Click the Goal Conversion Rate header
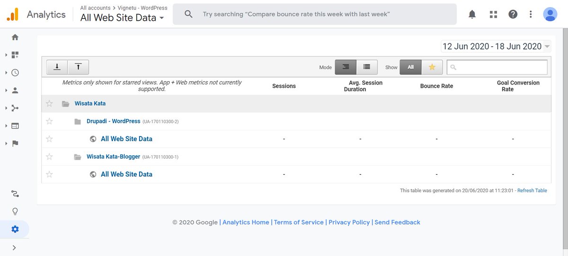This screenshot has width=568, height=256. tap(518, 86)
